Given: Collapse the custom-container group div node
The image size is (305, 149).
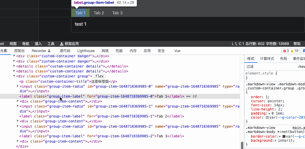Looking at the screenshot, I should pyautogui.click(x=14, y=76).
